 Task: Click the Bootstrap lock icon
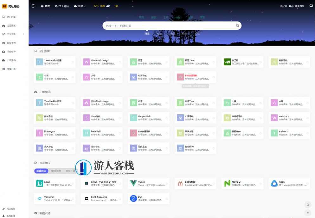[x=181, y=183]
